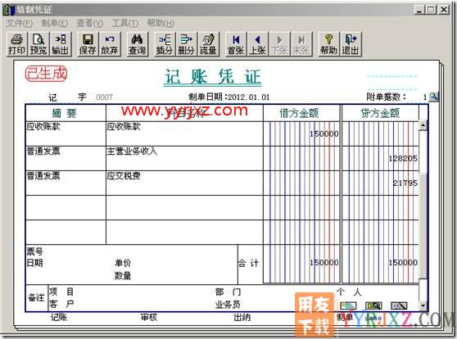Open the 查看(V) menu
The width and height of the screenshot is (457, 339).
click(90, 23)
